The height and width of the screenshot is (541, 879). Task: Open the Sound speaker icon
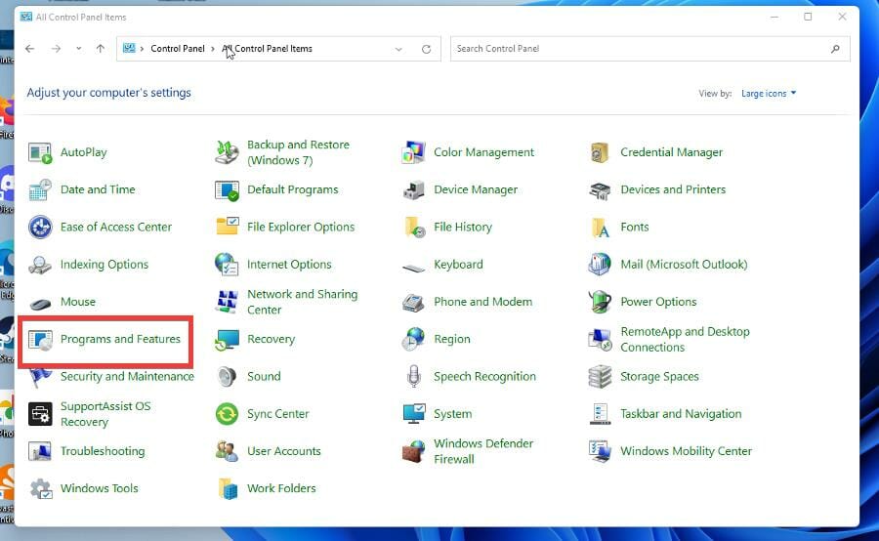227,377
